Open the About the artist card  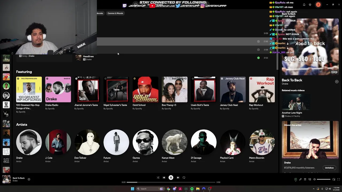click(x=310, y=147)
